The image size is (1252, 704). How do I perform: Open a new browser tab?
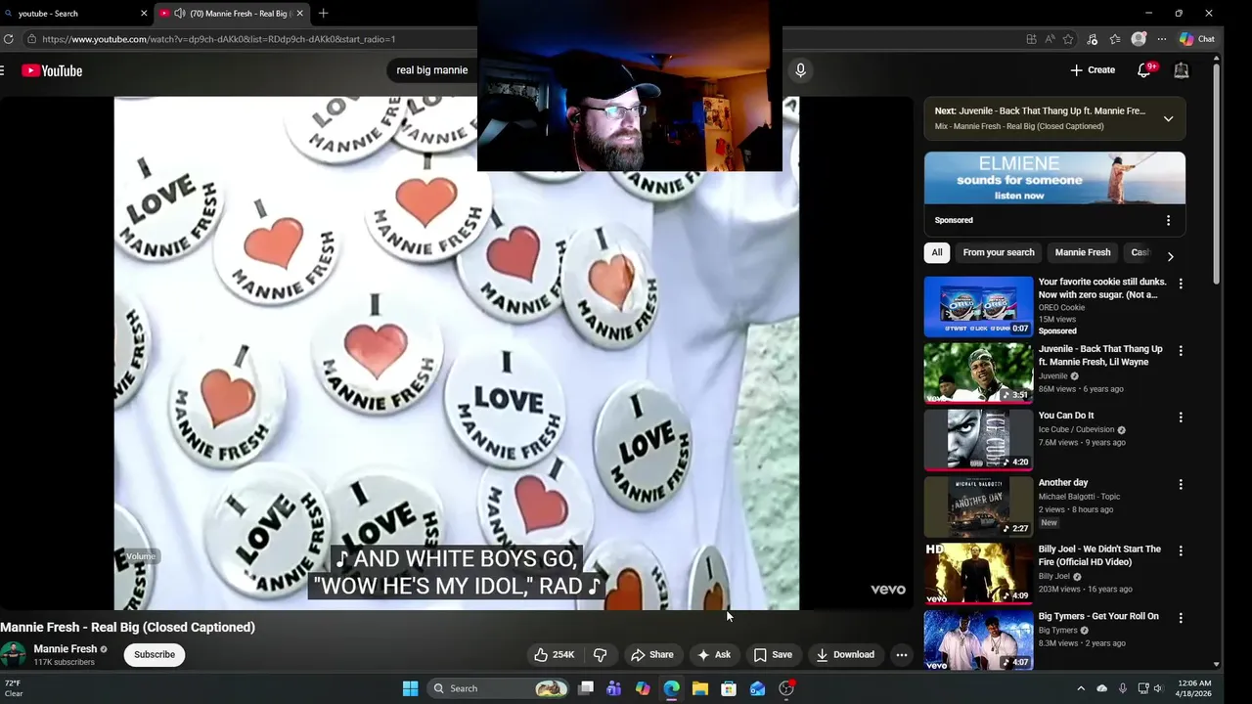[x=323, y=14]
